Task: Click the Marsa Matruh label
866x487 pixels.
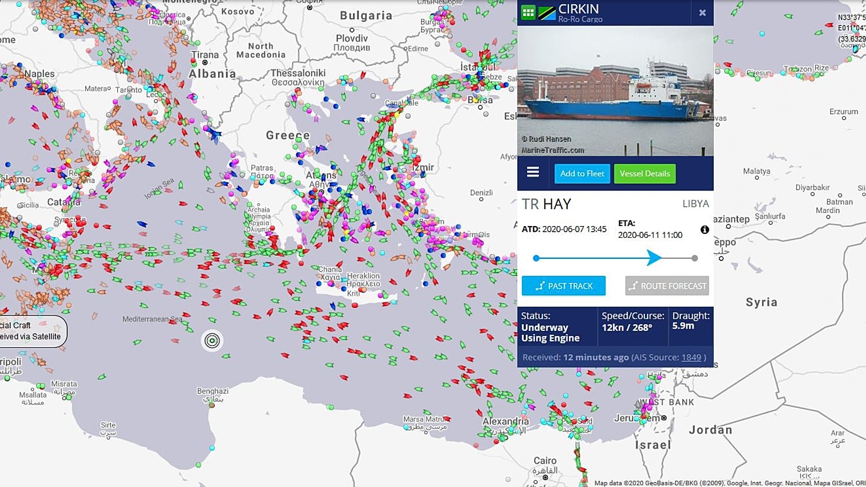Action: click(x=425, y=419)
